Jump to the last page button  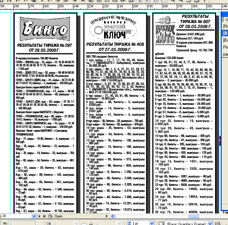click(44, 216)
